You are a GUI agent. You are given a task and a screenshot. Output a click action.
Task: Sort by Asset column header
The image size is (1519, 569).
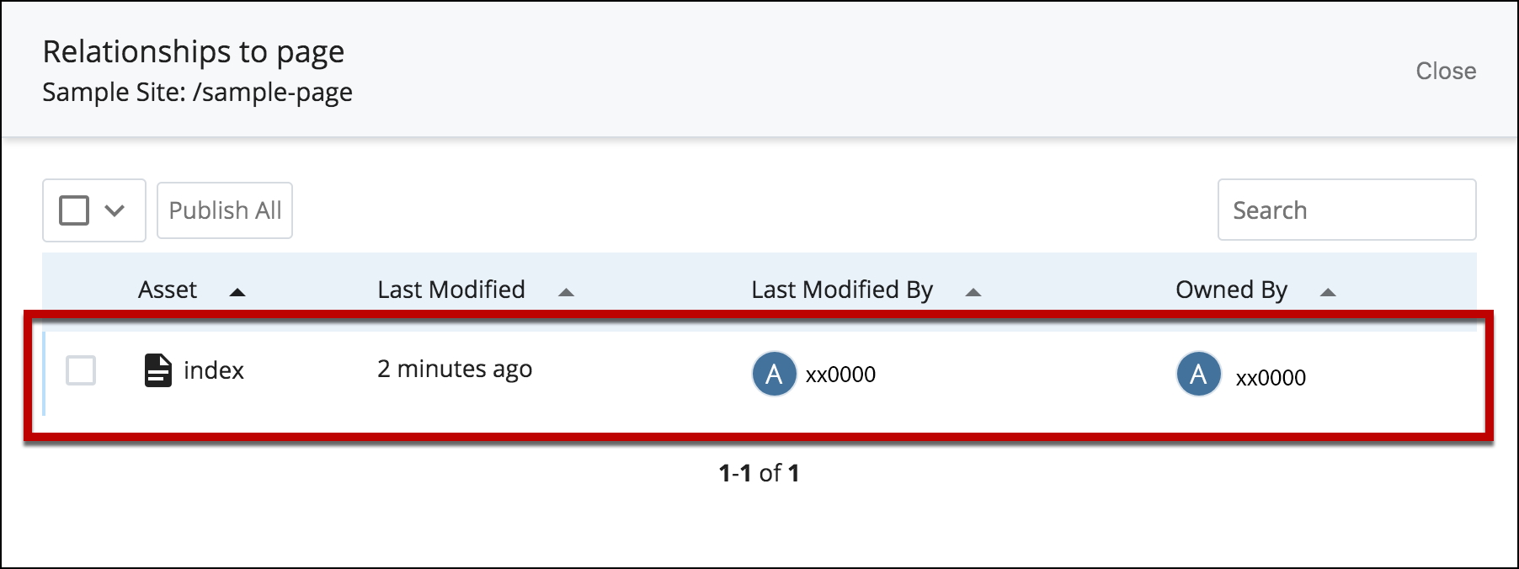pyautogui.click(x=168, y=290)
